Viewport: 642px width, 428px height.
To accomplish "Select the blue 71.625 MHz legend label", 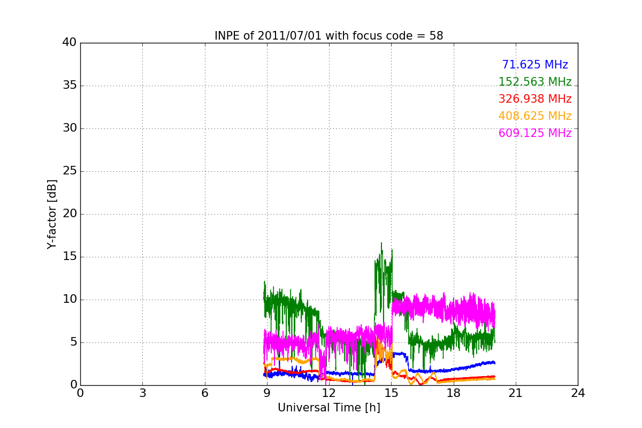I will pyautogui.click(x=535, y=65).
